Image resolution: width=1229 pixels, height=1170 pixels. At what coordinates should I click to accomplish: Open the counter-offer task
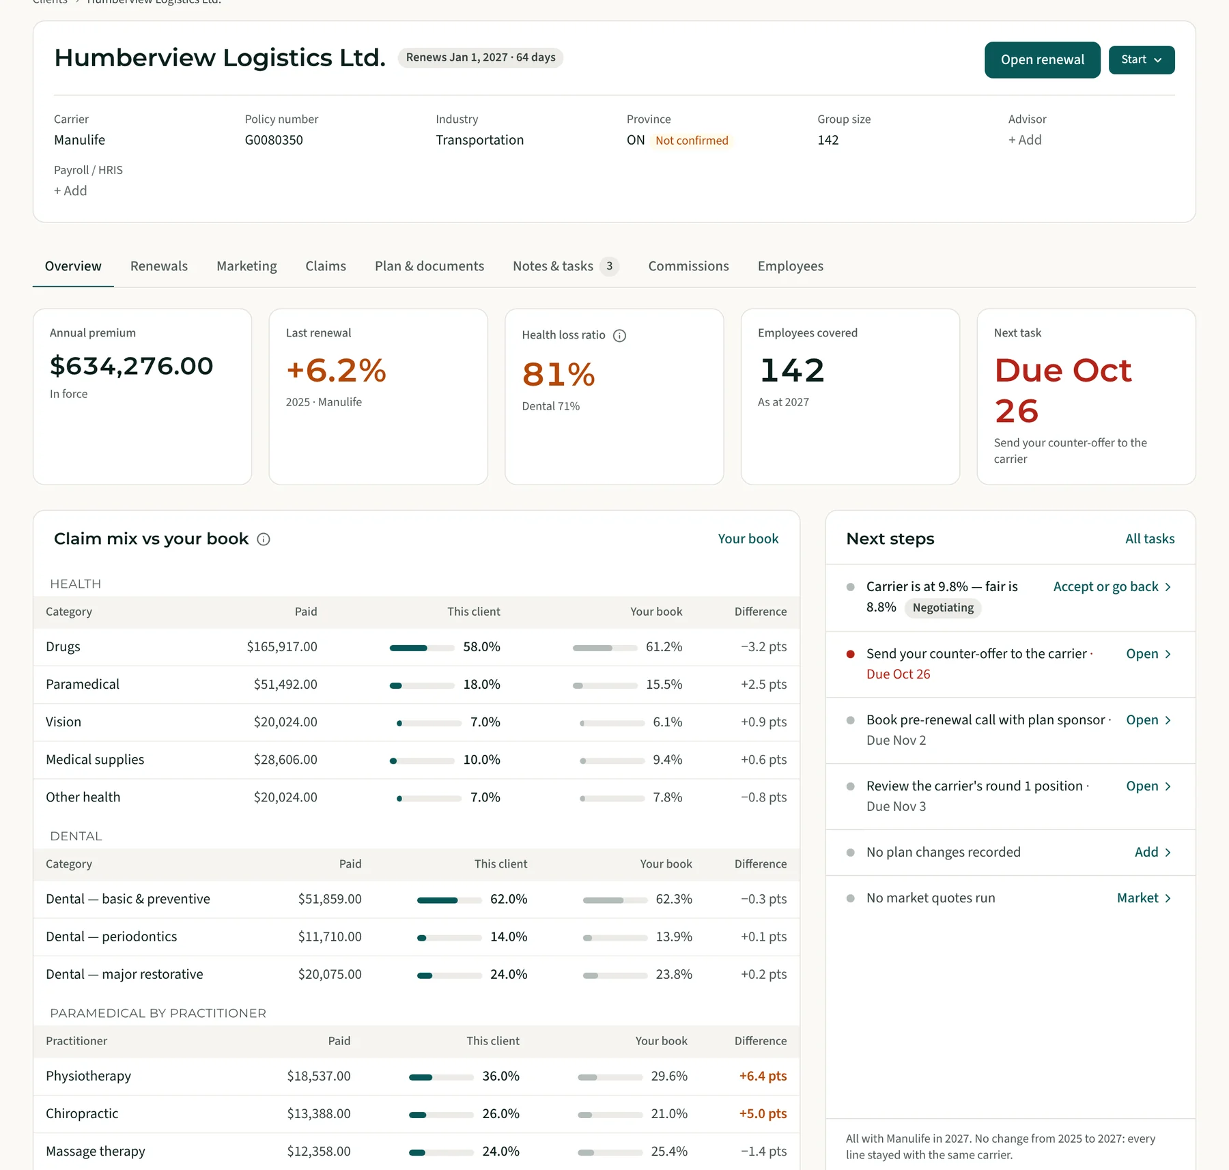point(1148,654)
